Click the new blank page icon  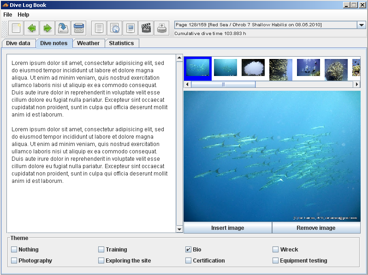pos(17,28)
